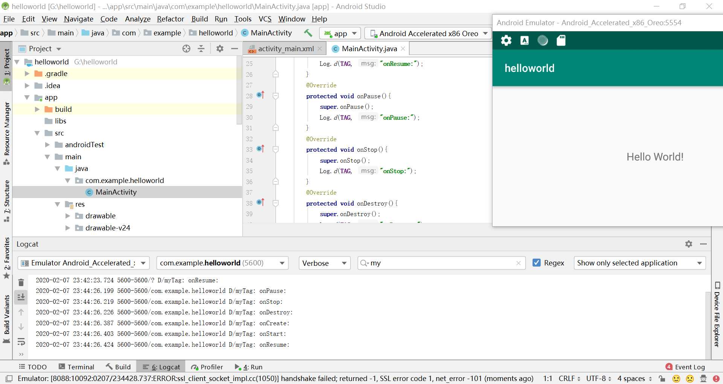Open the Profiler tool window
The image size is (723, 384).
[x=207, y=367]
